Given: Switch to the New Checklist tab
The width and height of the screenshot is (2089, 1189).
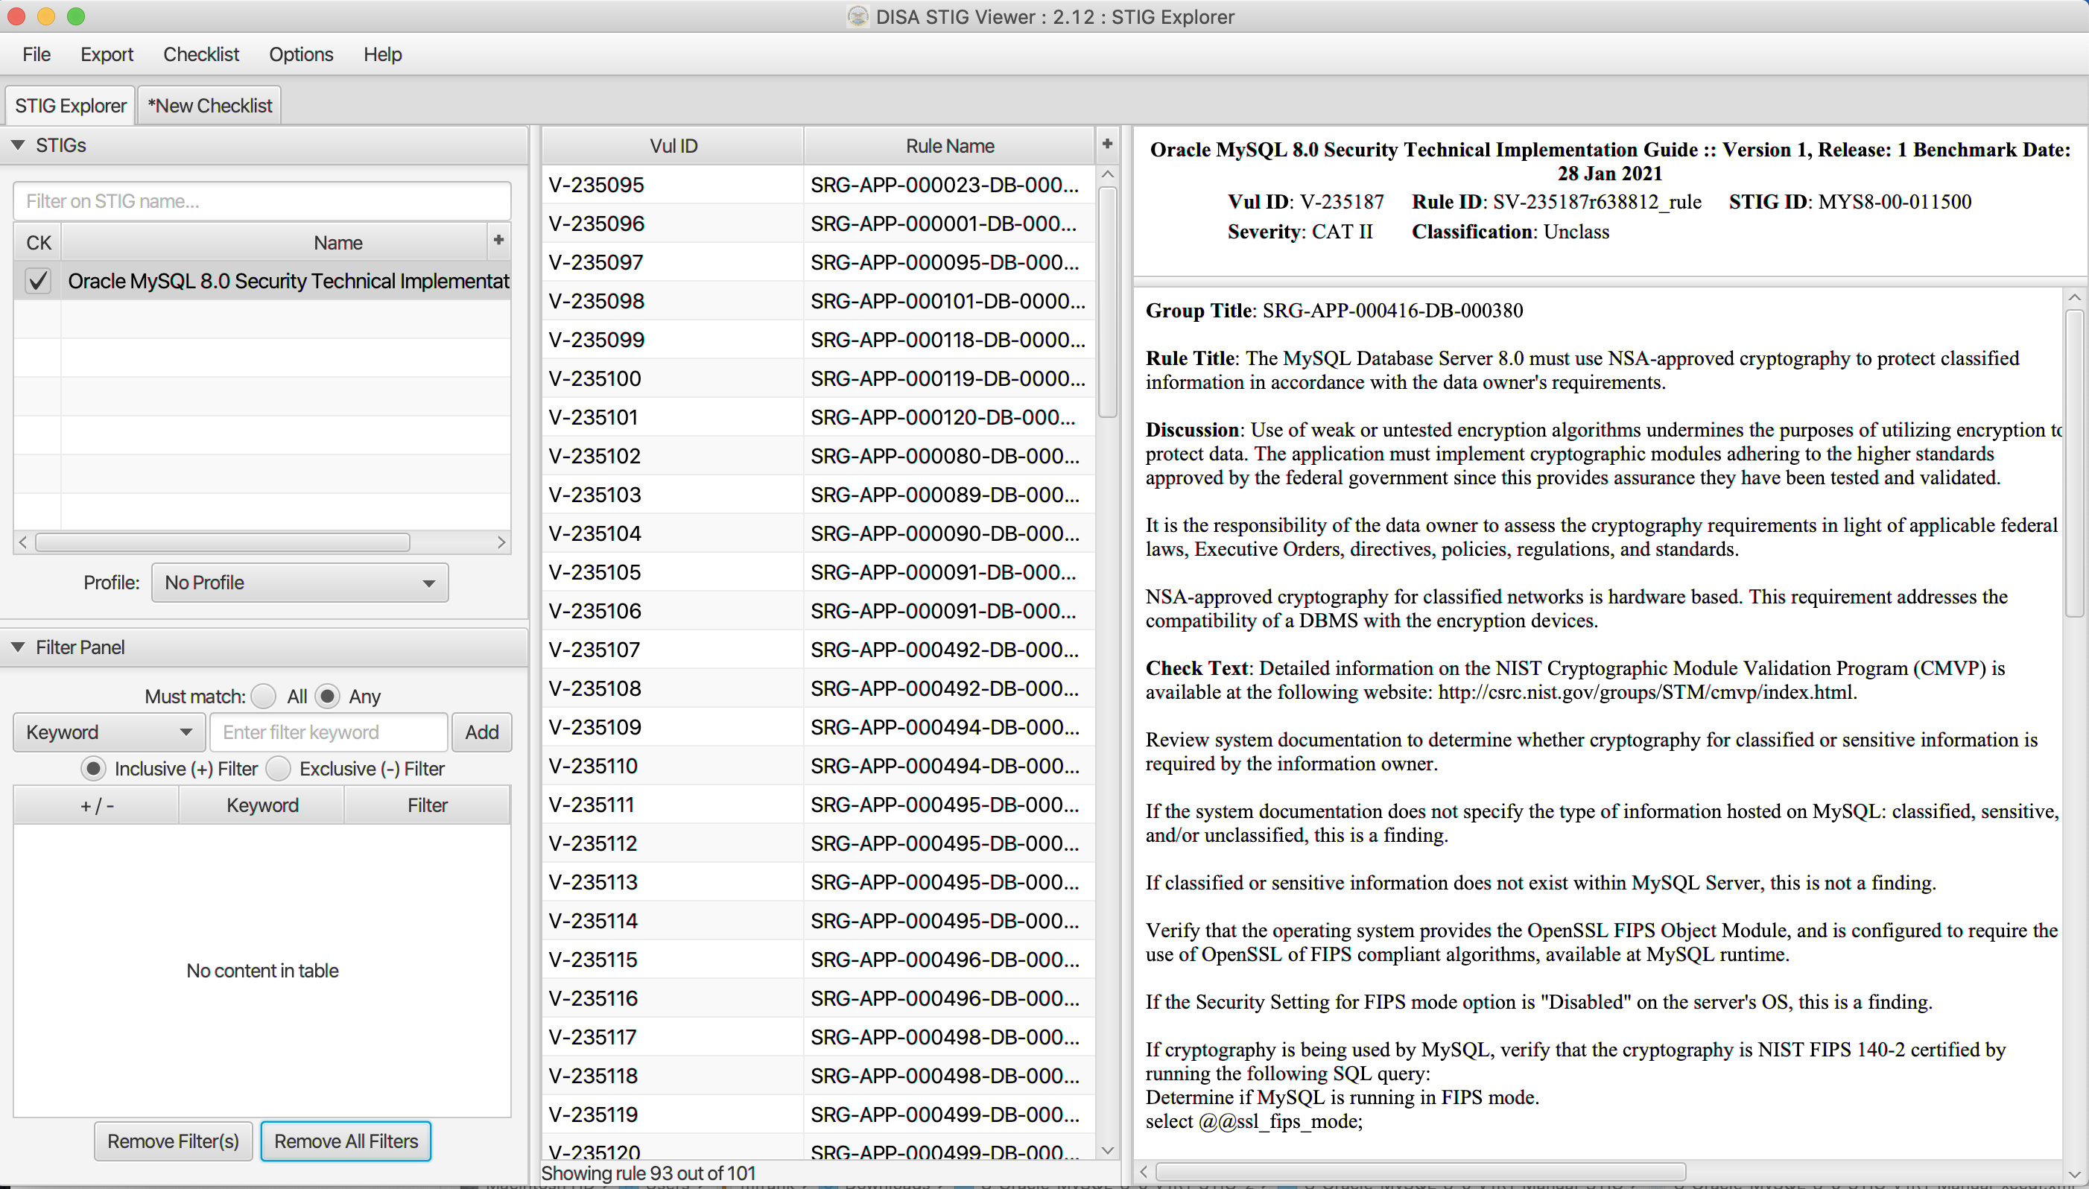Looking at the screenshot, I should pos(210,105).
